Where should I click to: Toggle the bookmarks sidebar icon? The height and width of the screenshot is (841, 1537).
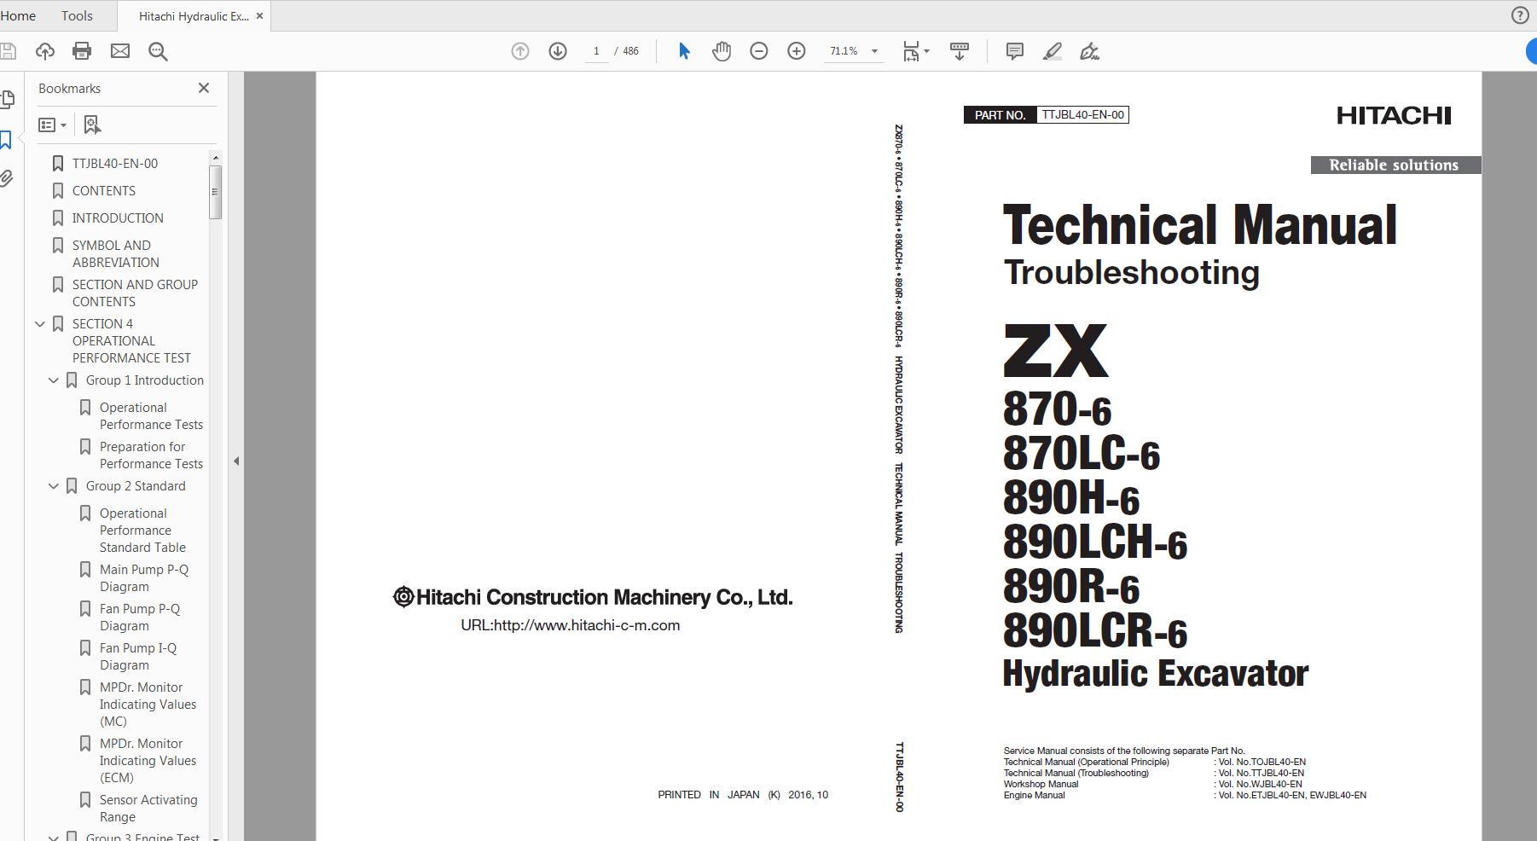tap(7, 140)
